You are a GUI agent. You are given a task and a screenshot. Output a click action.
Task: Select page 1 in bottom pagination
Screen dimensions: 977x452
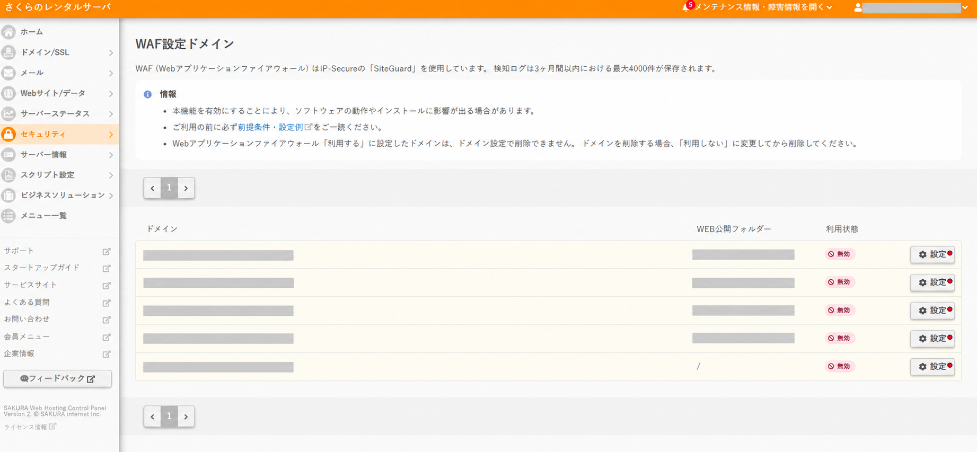(169, 416)
